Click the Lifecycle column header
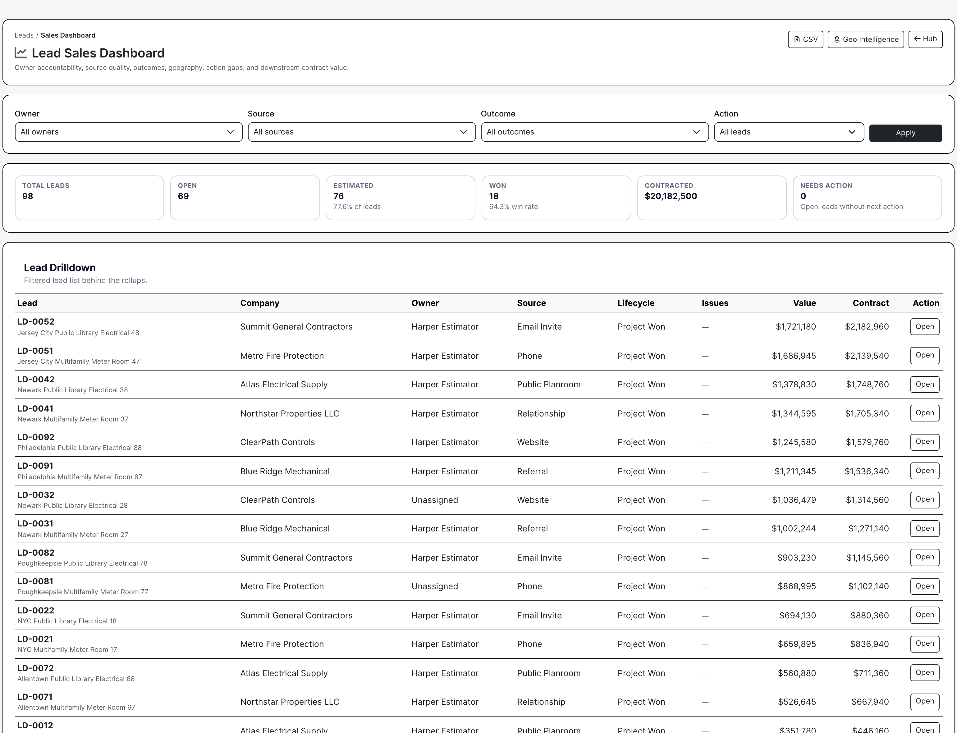 point(636,303)
